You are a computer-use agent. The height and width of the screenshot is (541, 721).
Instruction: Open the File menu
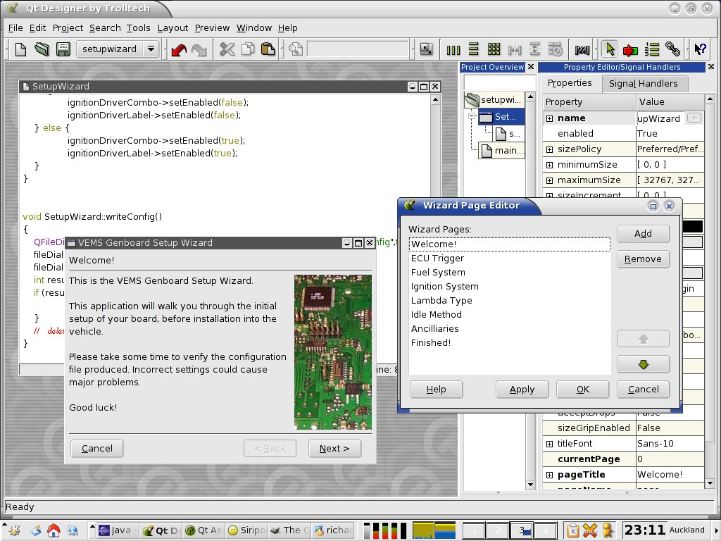point(15,28)
